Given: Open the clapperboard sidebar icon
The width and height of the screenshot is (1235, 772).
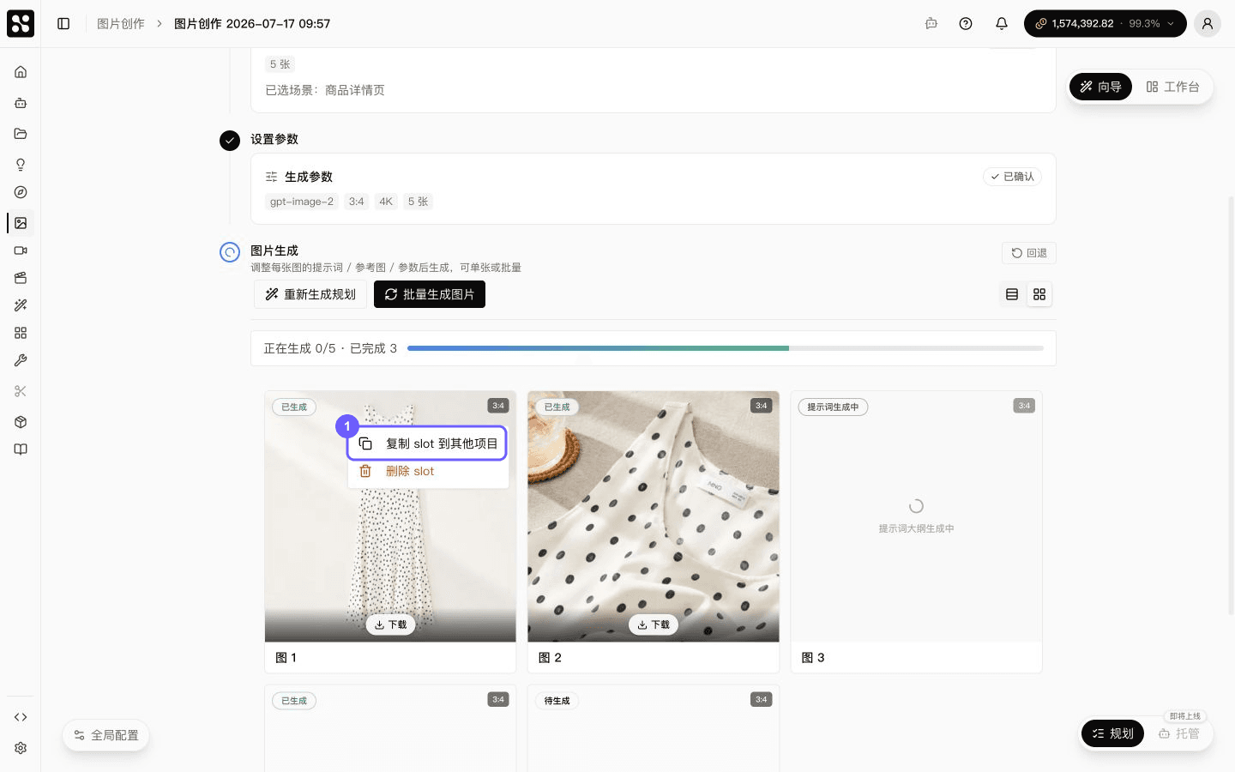Looking at the screenshot, I should pos(21,278).
